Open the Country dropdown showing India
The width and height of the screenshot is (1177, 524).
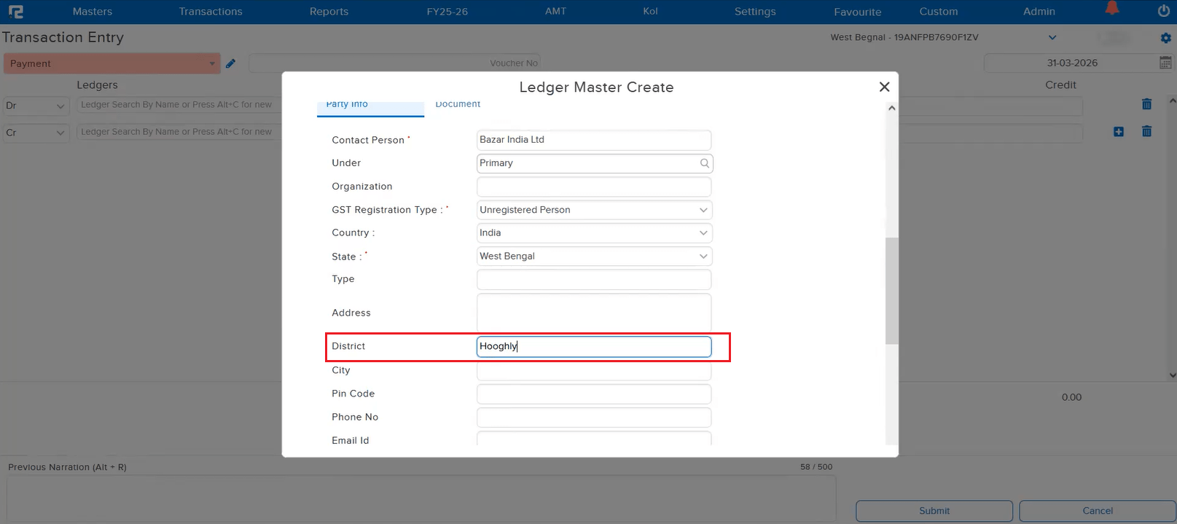(x=594, y=233)
